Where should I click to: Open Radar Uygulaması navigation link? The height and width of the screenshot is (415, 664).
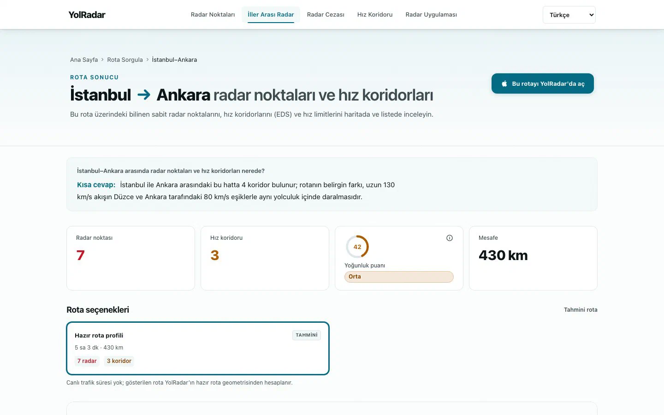click(x=431, y=15)
